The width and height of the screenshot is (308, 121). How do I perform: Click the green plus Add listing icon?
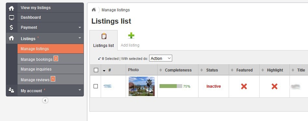(x=131, y=36)
